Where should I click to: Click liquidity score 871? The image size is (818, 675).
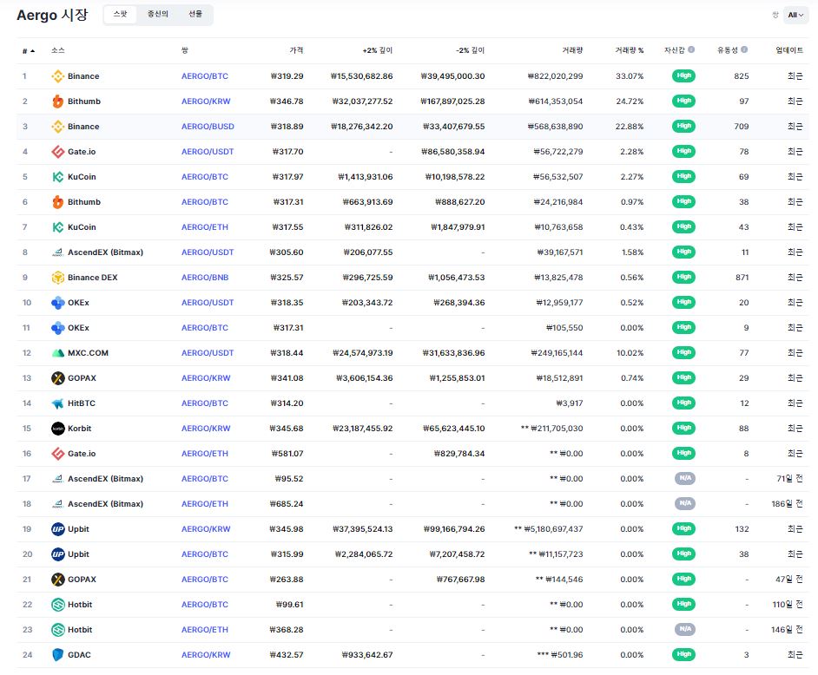[742, 278]
